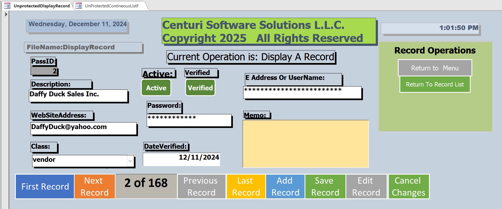Screen dimensions: 502x209
Task: Click Return To Record List button
Action: point(435,84)
